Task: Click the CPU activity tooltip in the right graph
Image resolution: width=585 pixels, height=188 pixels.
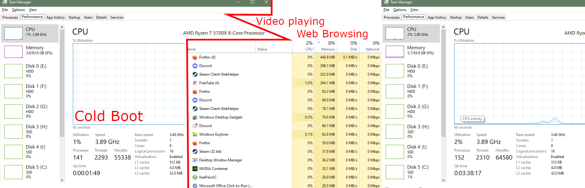Action: [x=472, y=119]
